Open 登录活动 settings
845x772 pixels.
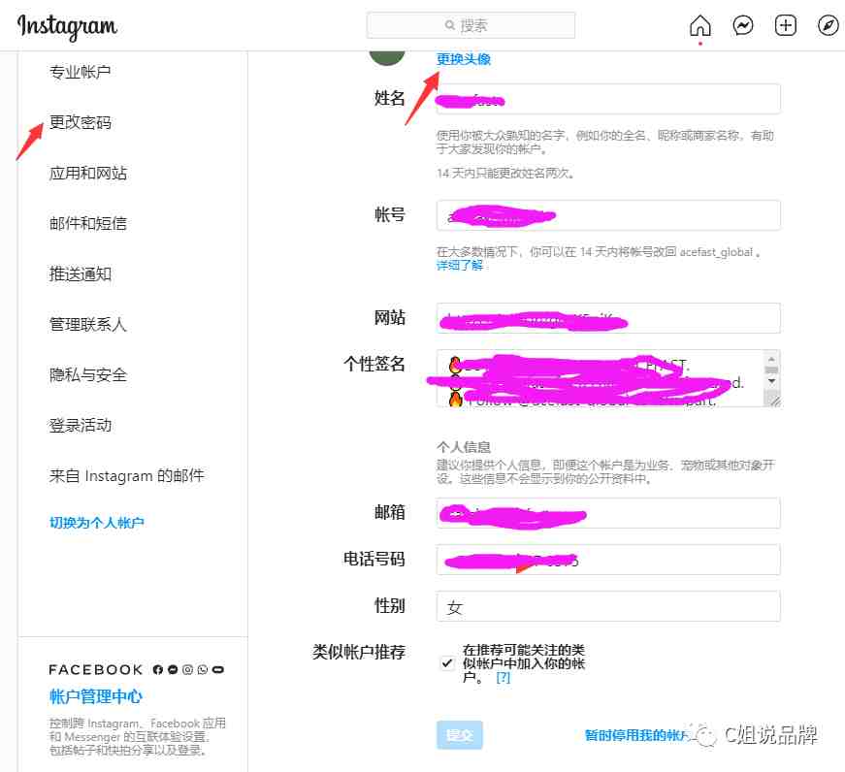[x=80, y=425]
